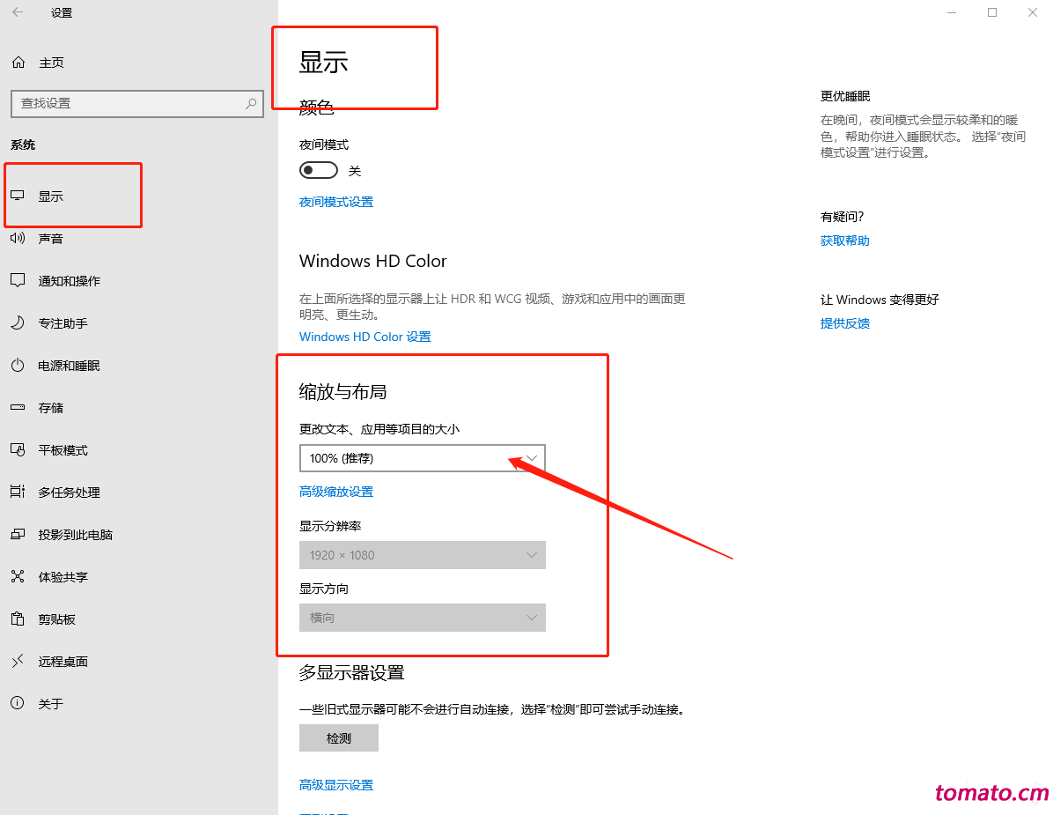This screenshot has width=1053, height=815.
Task: Click the 获取帮助 link
Action: (x=845, y=241)
